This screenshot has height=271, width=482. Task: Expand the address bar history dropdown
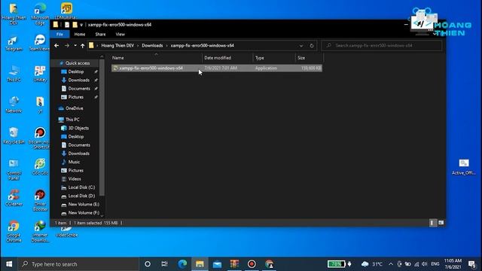pyautogui.click(x=301, y=45)
